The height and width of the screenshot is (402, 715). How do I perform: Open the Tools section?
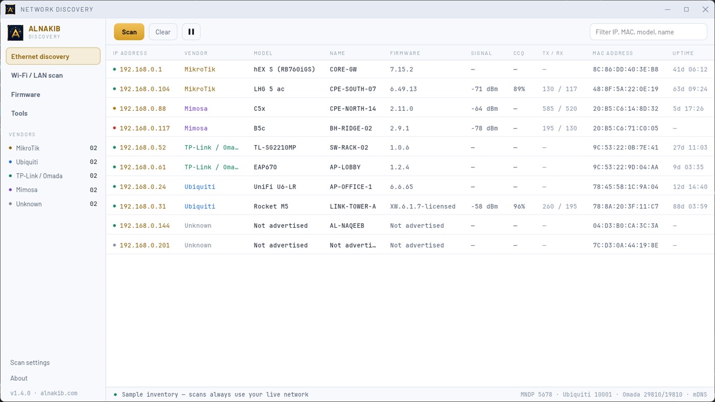(53, 113)
